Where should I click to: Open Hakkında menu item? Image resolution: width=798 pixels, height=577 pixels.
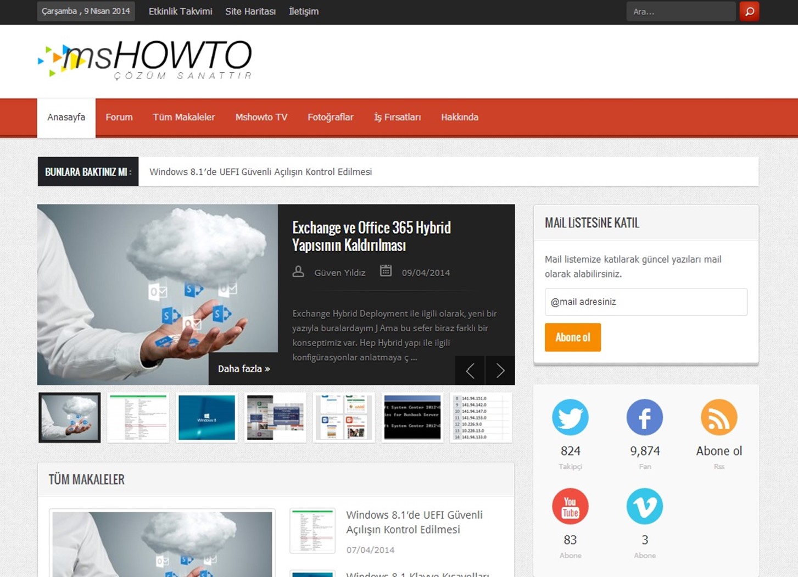click(x=460, y=117)
